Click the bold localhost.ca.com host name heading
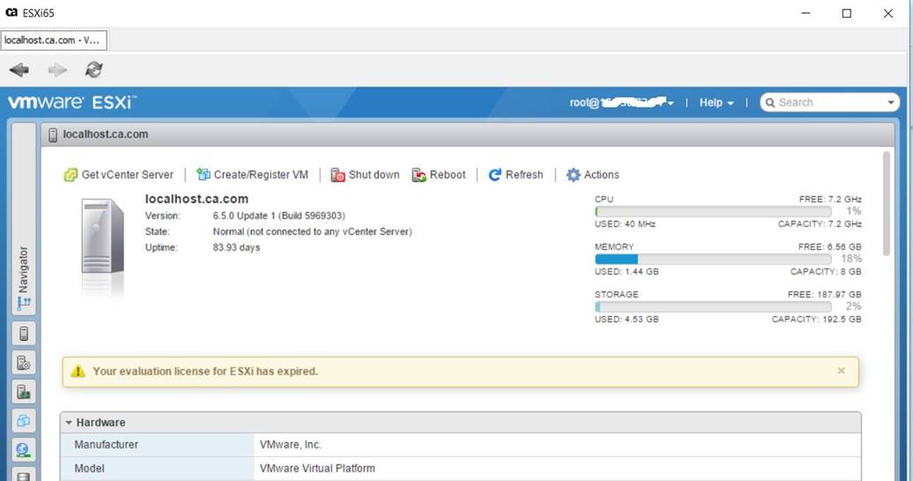The width and height of the screenshot is (913, 481). pos(197,199)
